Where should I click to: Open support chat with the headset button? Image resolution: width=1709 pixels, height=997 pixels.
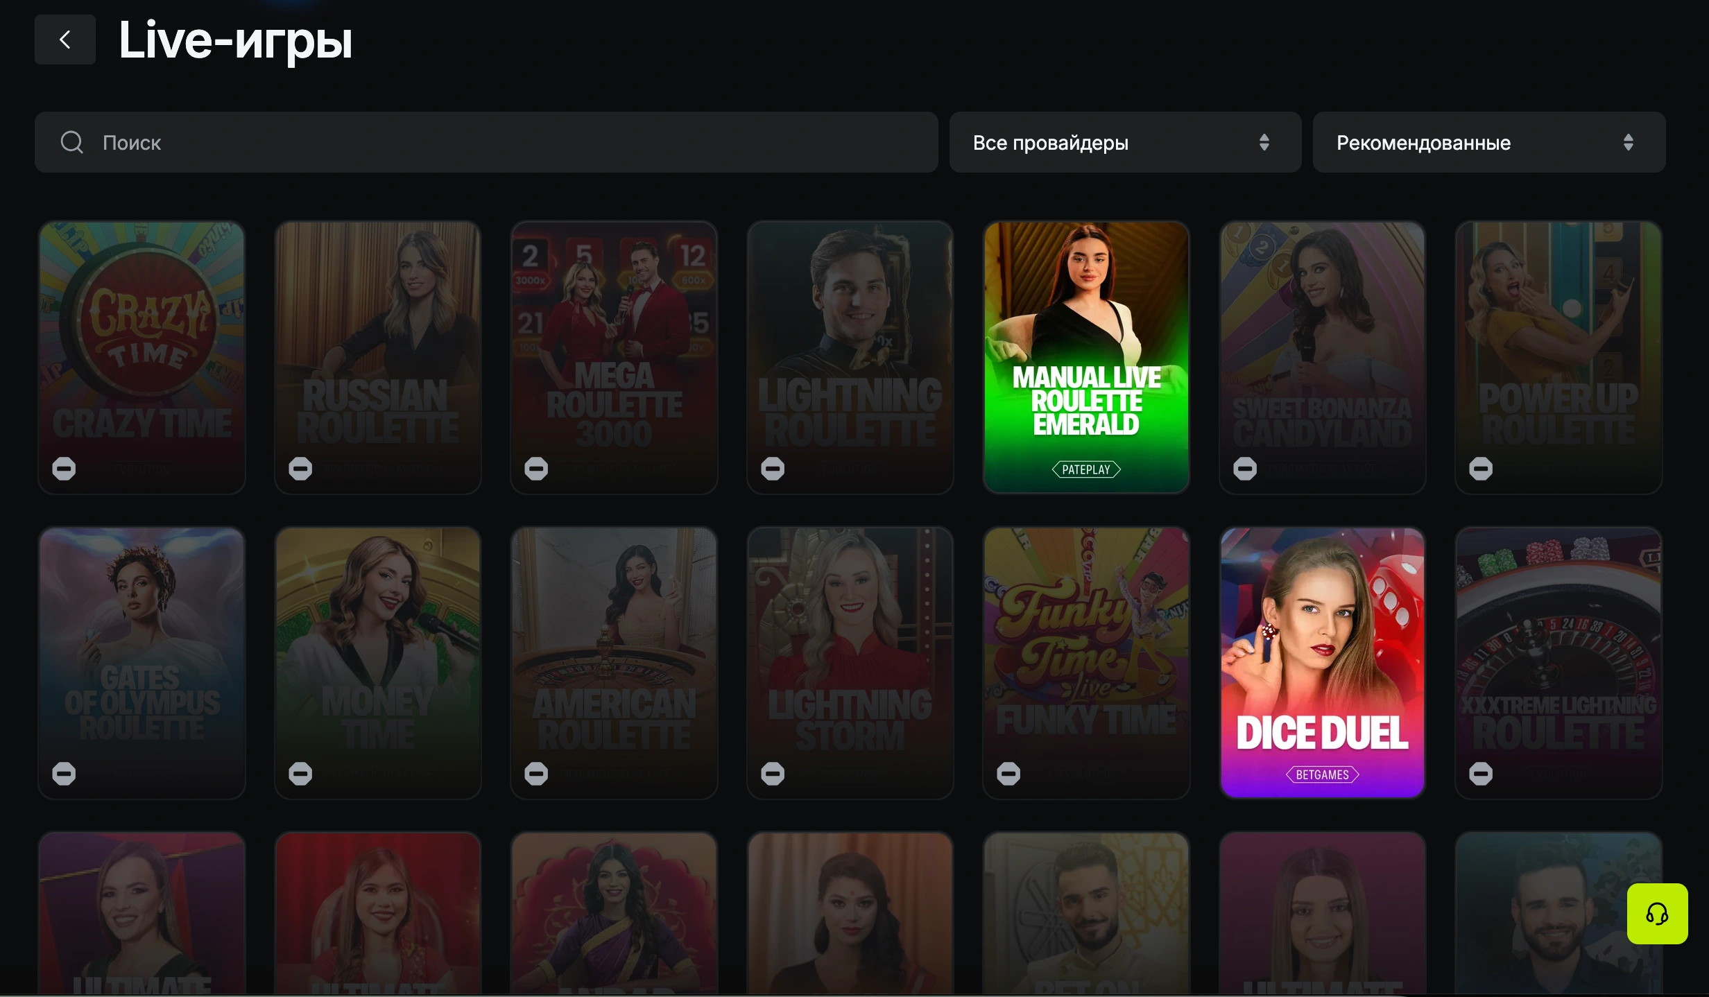(1657, 914)
